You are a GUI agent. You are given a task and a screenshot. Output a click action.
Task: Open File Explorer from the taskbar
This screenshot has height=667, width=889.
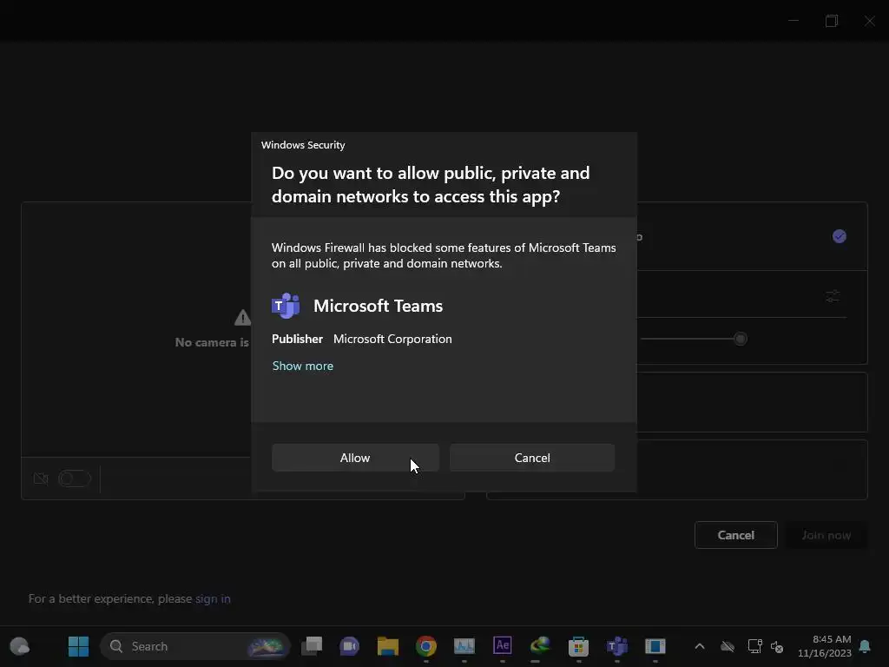pos(388,646)
